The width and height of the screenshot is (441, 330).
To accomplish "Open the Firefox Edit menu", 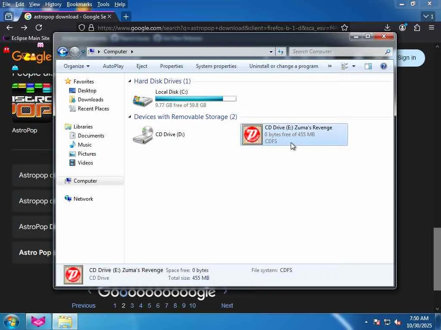I will coord(19,4).
